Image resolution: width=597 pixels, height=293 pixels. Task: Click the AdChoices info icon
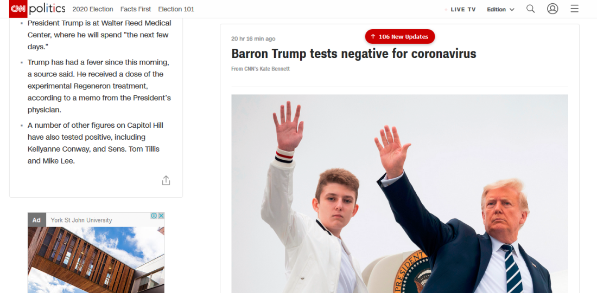(154, 216)
